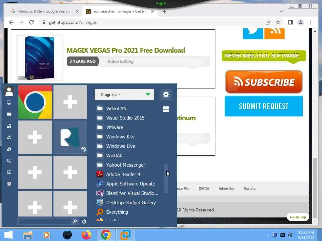
Task: Click the start menu search field
Action: click(45, 221)
